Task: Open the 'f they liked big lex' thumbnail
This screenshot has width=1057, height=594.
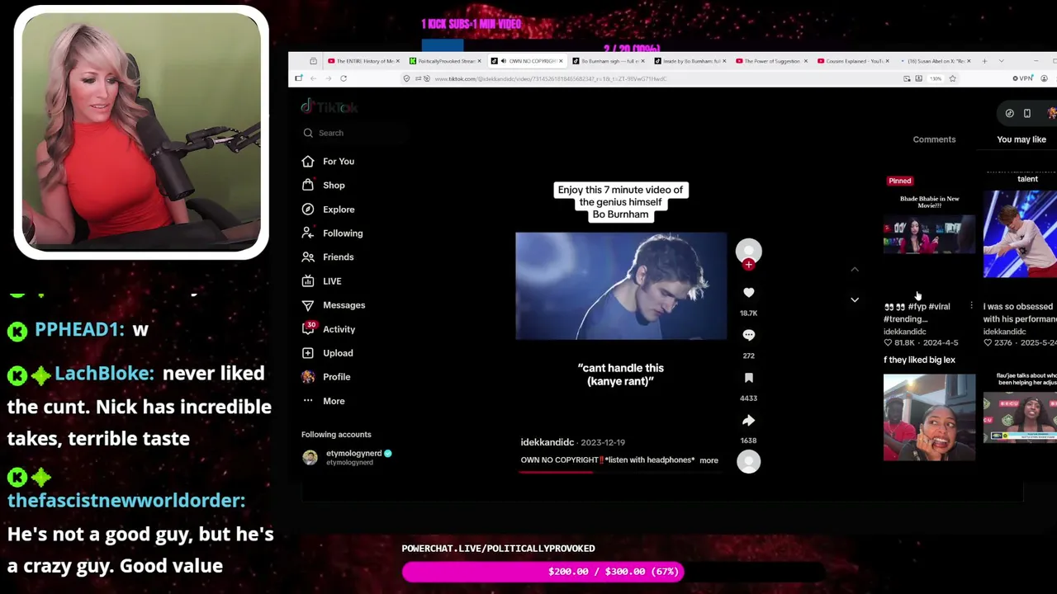Action: pyautogui.click(x=929, y=417)
